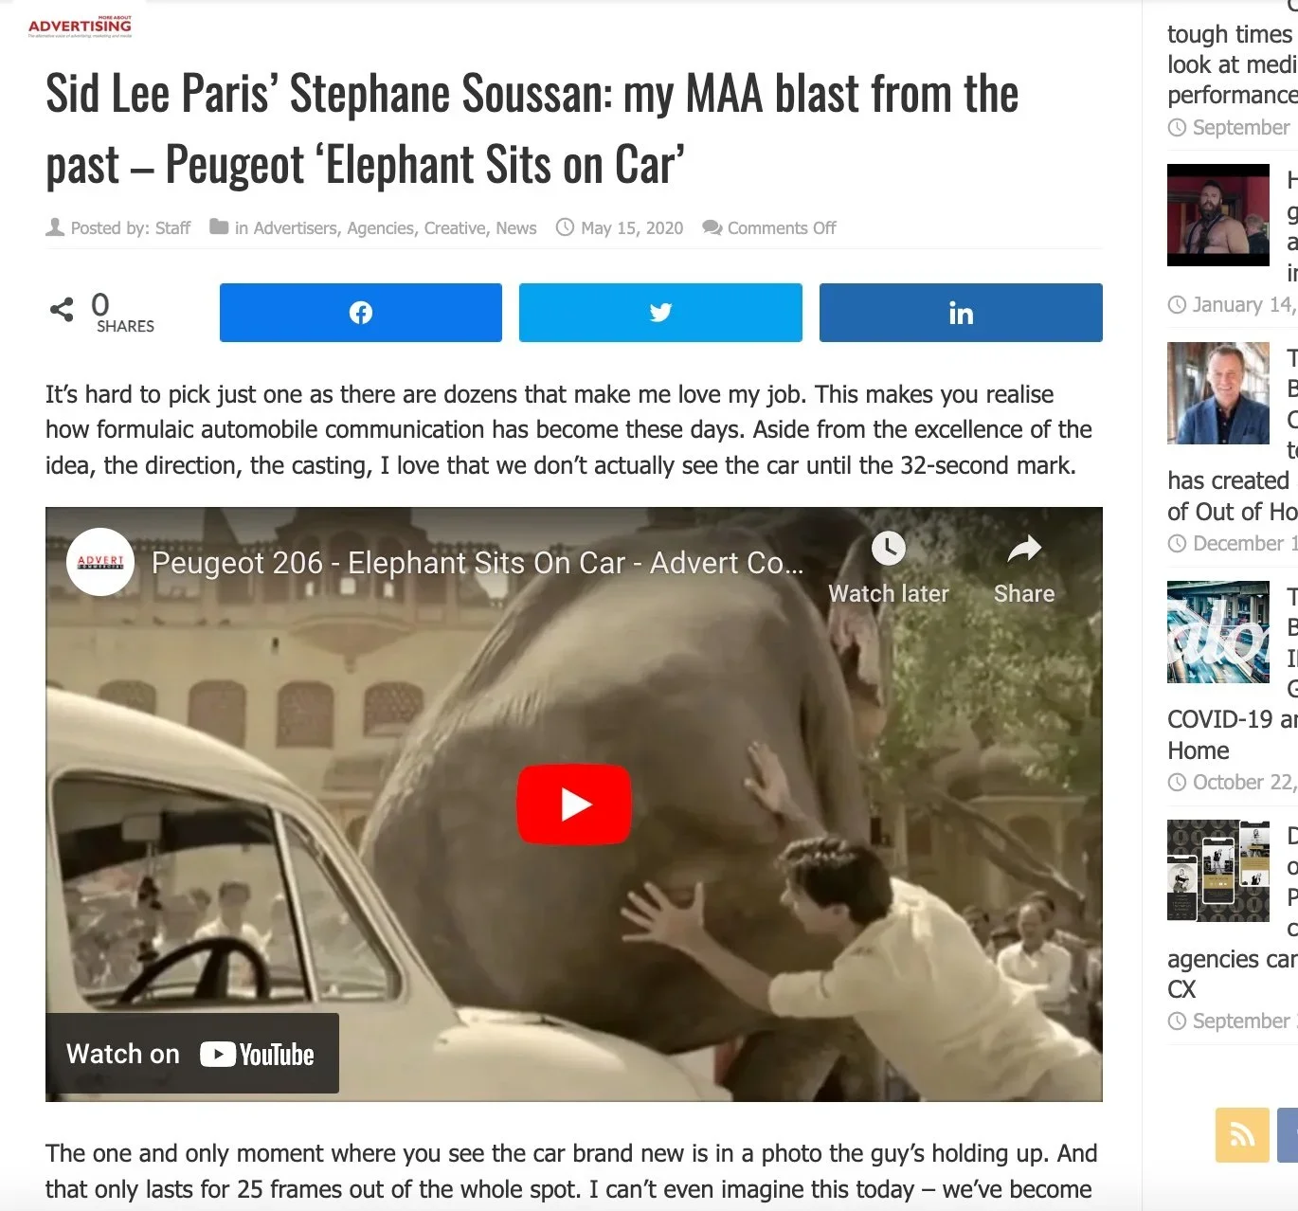This screenshot has width=1298, height=1211.
Task: Open the More About Advertising logo
Action: coord(81,27)
